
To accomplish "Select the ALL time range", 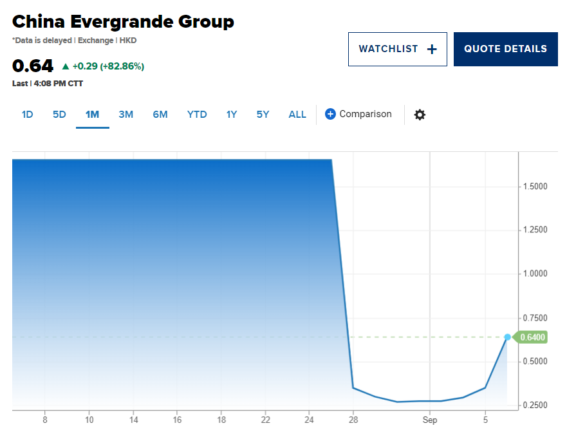I will point(297,115).
